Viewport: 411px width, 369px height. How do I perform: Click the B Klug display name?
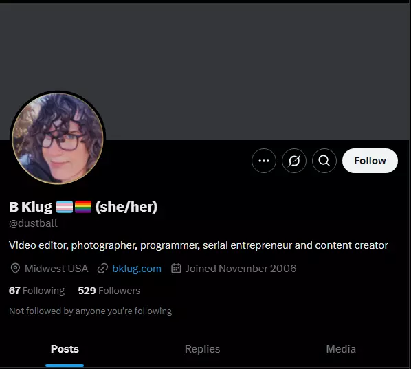pos(31,207)
